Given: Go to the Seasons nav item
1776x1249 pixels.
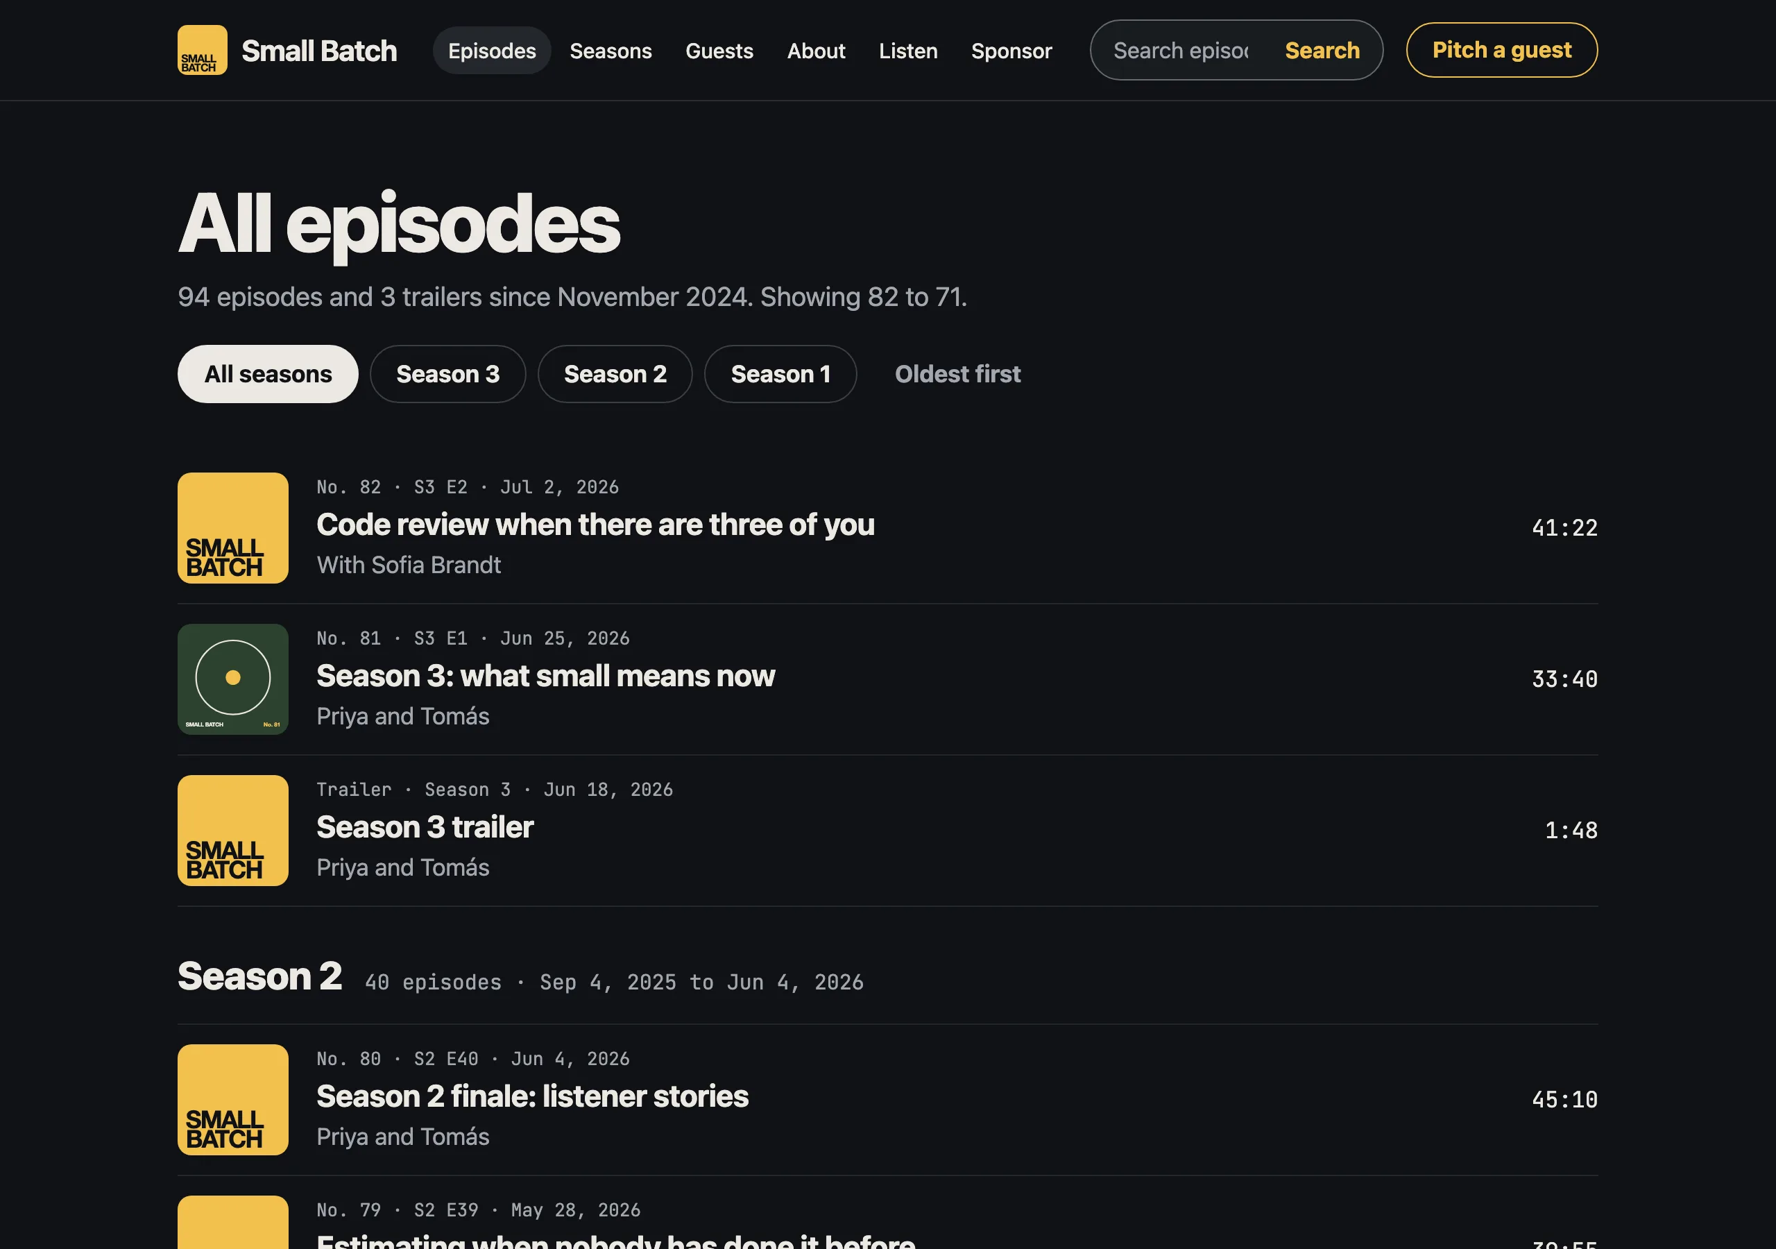Looking at the screenshot, I should click(610, 50).
